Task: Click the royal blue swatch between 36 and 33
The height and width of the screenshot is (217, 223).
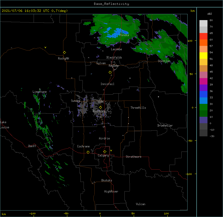Action: 203,94
